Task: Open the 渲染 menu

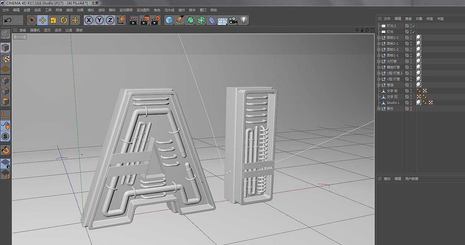Action: coord(101,10)
